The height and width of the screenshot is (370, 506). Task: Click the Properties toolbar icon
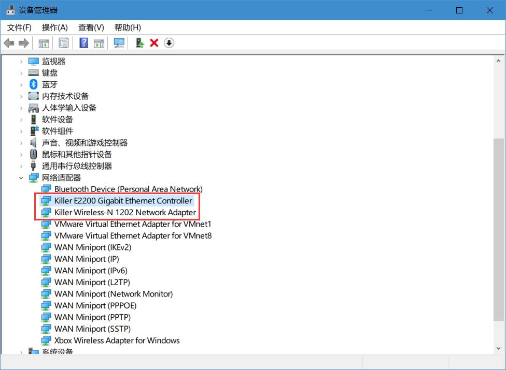63,43
